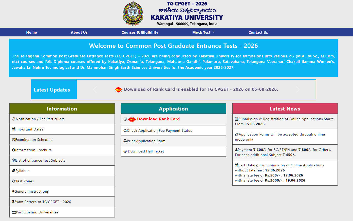Click the Information panel header
This screenshot has width=353, height=221.
[x=62, y=109]
